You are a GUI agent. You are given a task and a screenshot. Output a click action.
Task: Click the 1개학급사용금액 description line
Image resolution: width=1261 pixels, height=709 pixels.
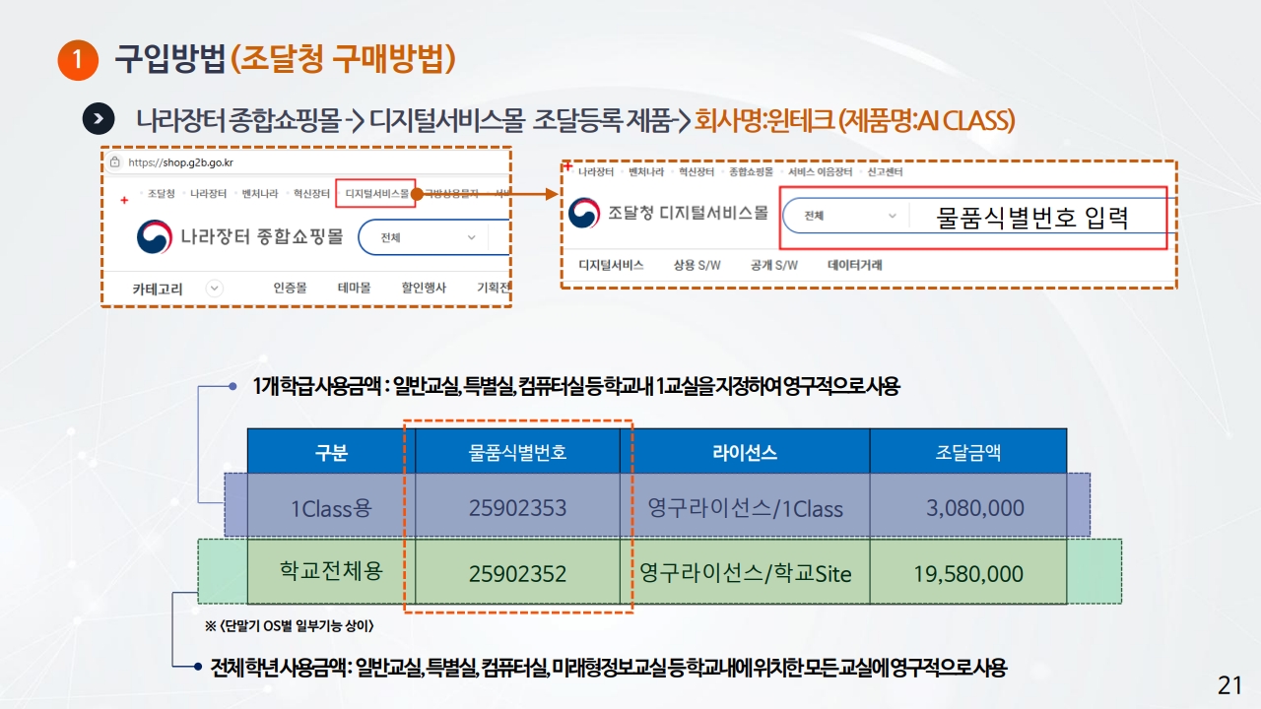(575, 387)
